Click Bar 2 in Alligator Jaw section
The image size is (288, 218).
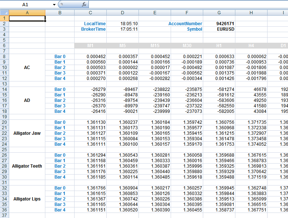coord(60,133)
